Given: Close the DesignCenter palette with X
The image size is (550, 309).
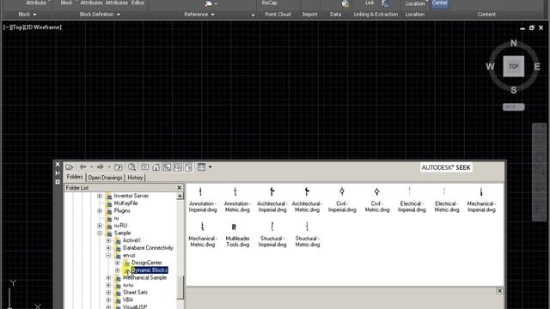Looking at the screenshot, I should pyautogui.click(x=58, y=164).
